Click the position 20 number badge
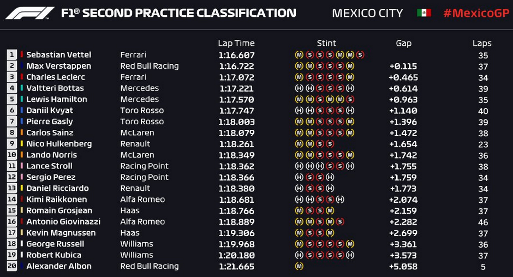This screenshot has width=513, height=277. coord(12,266)
